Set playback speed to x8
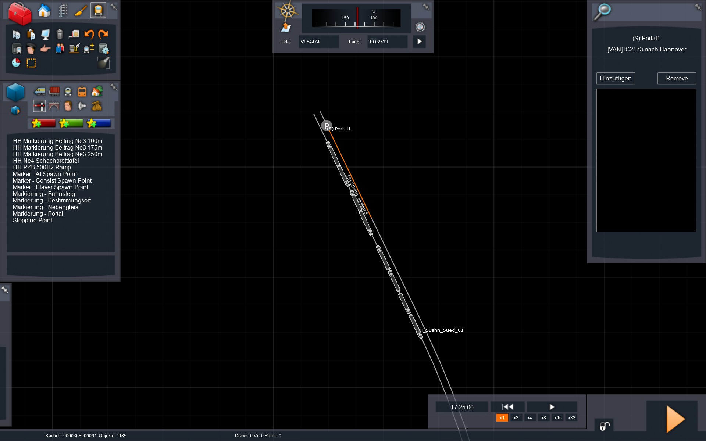The image size is (706, 441). tap(543, 417)
